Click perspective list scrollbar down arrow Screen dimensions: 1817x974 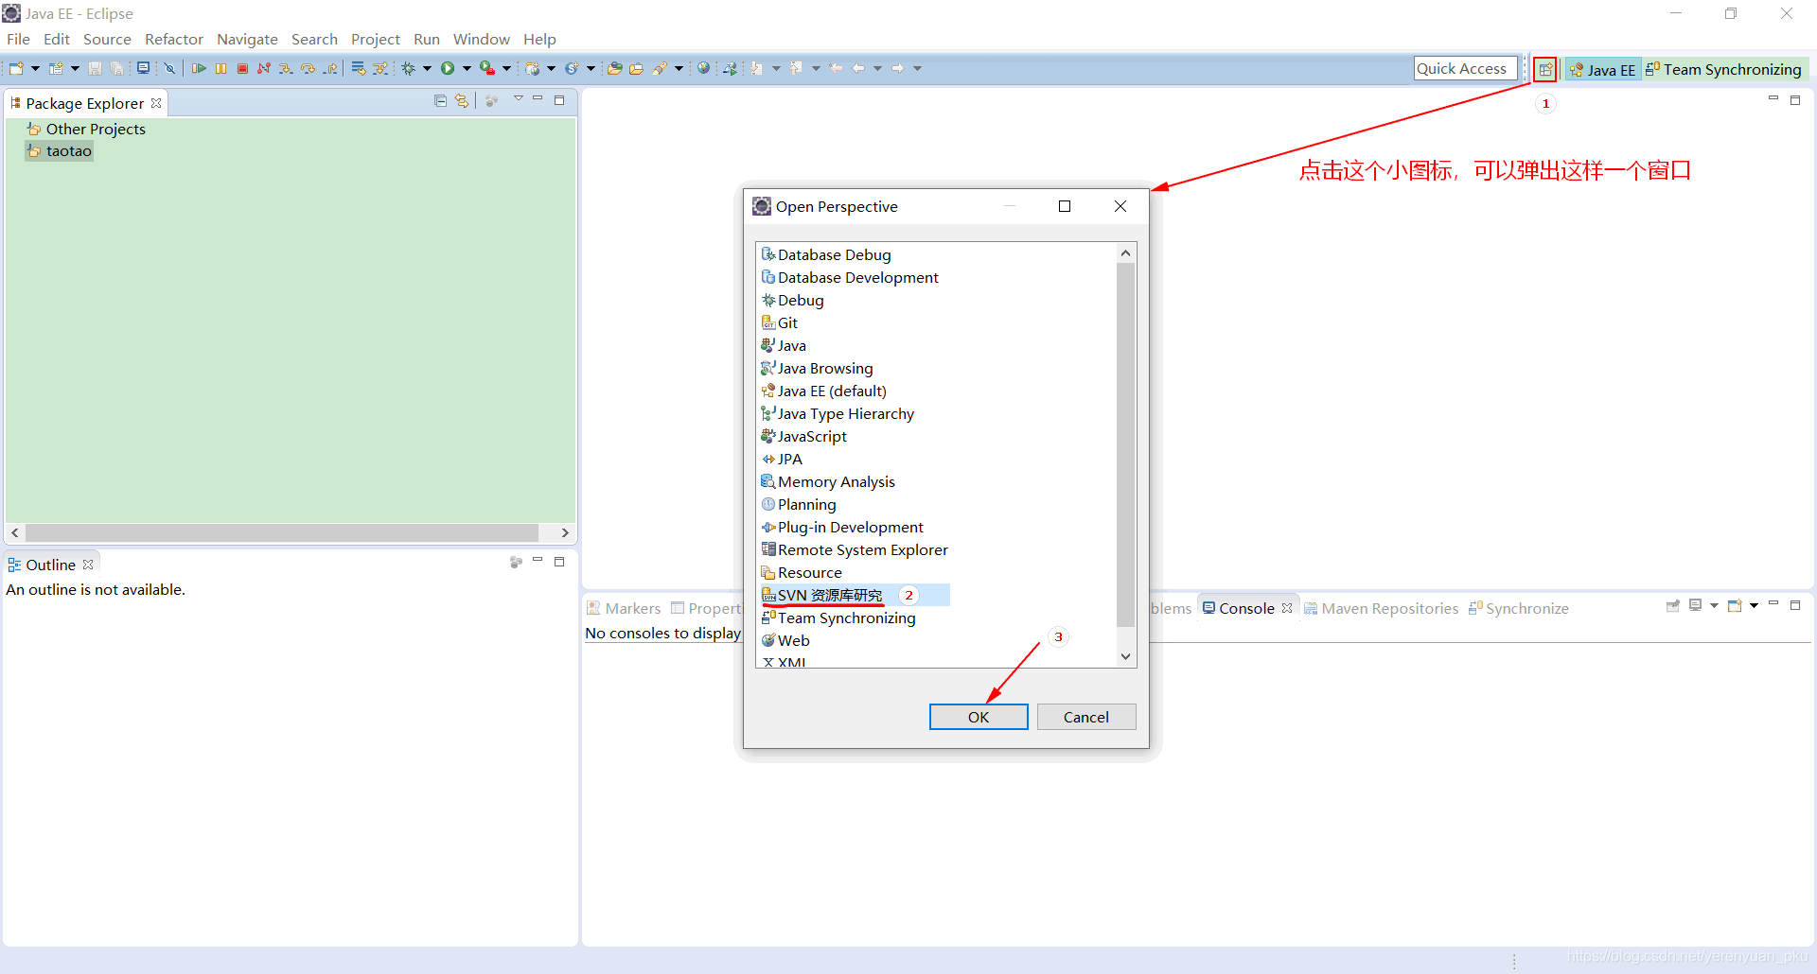[x=1125, y=656]
